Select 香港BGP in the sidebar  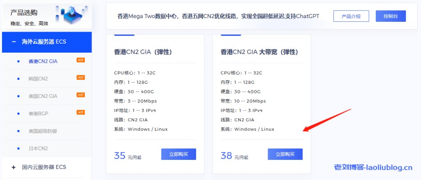[39, 113]
